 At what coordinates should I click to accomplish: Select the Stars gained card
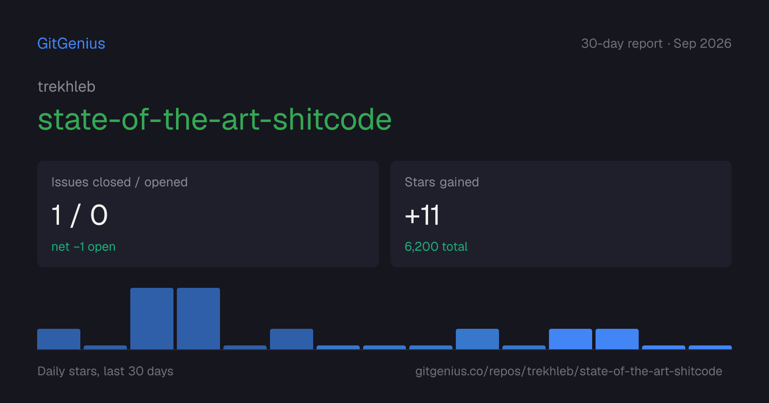[x=561, y=214]
